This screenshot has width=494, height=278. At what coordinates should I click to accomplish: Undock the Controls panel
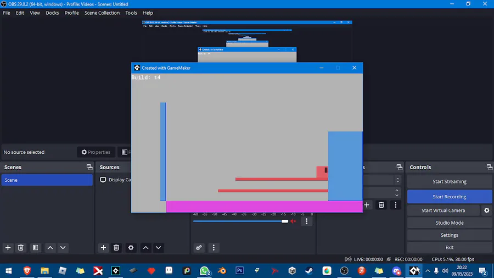coord(489,168)
